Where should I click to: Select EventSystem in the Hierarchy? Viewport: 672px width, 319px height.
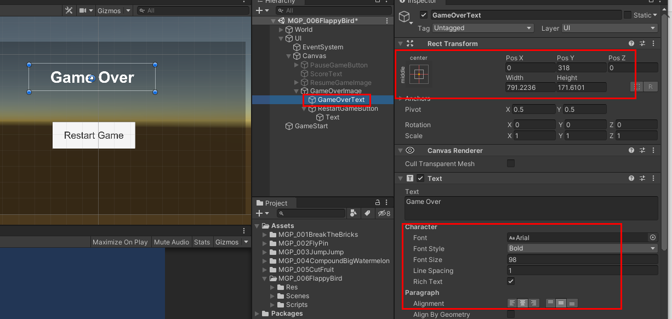click(323, 47)
